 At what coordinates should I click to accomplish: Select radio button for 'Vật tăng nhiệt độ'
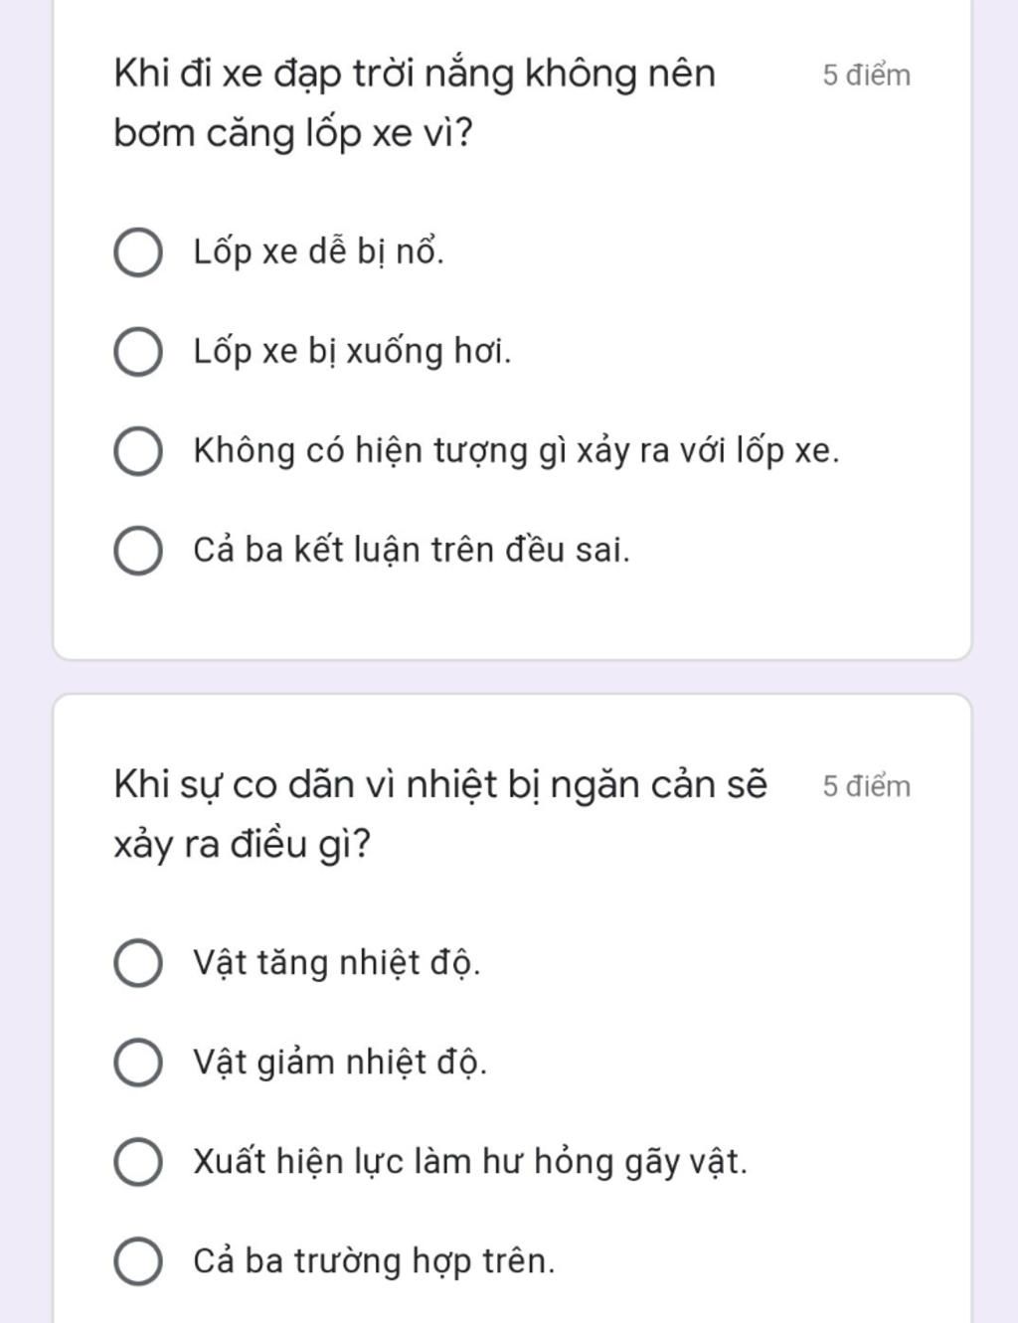click(138, 963)
